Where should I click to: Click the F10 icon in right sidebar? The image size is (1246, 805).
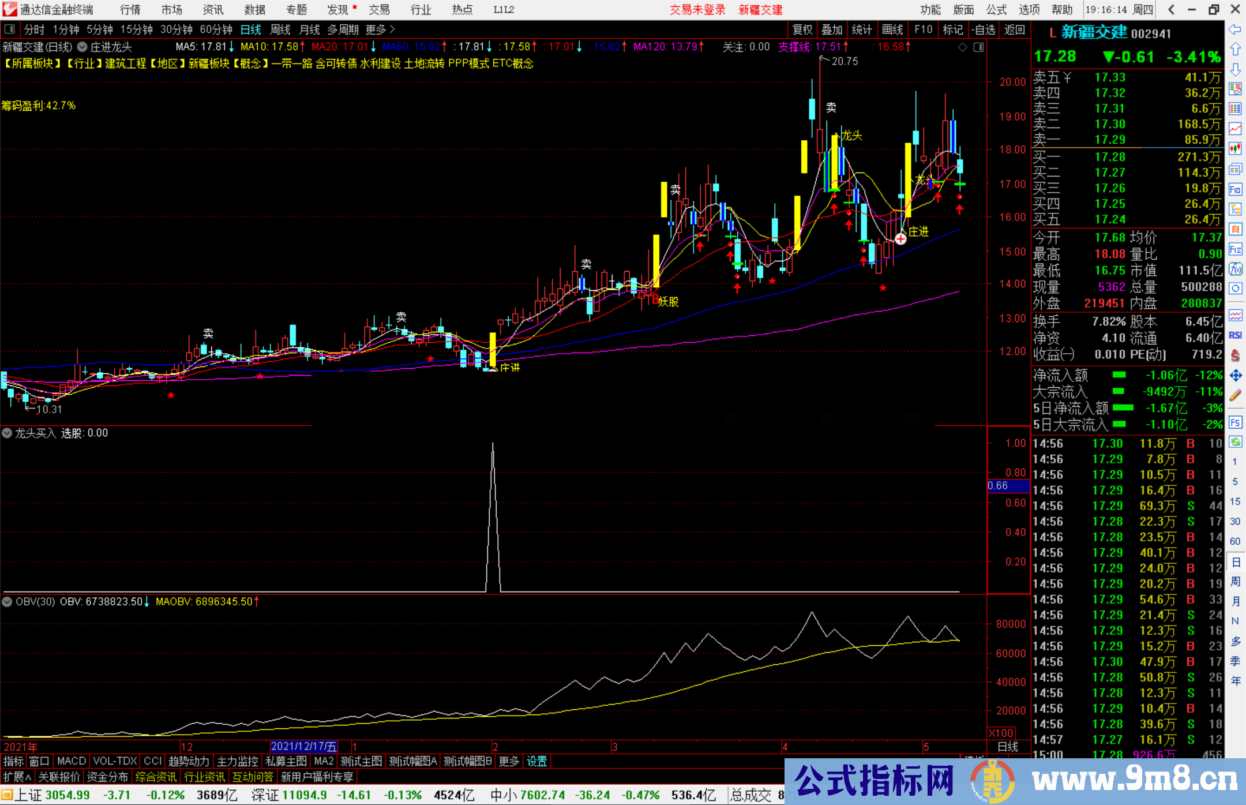pos(1235,189)
